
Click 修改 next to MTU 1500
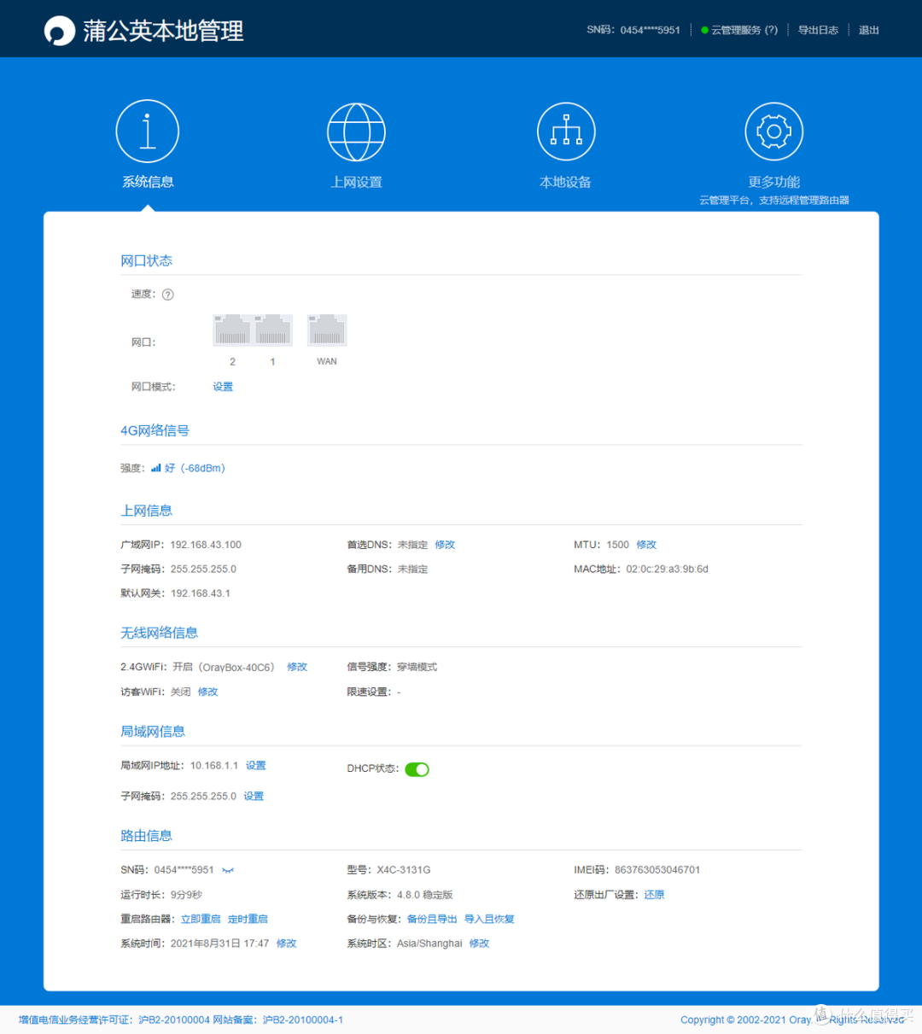point(646,545)
